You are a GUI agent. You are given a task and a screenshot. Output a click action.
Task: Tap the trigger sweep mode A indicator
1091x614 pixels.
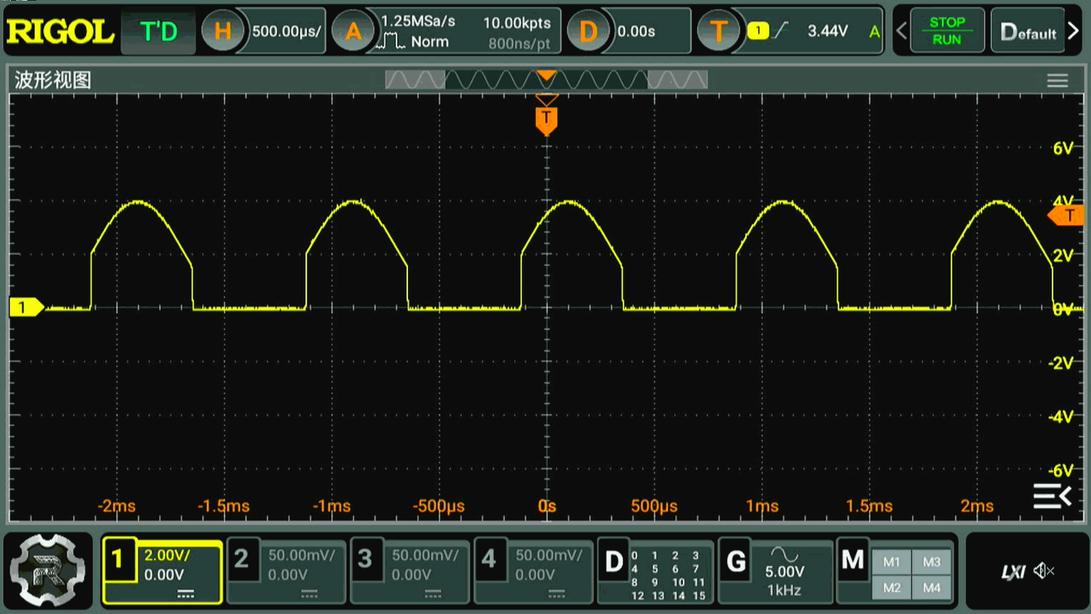874,32
